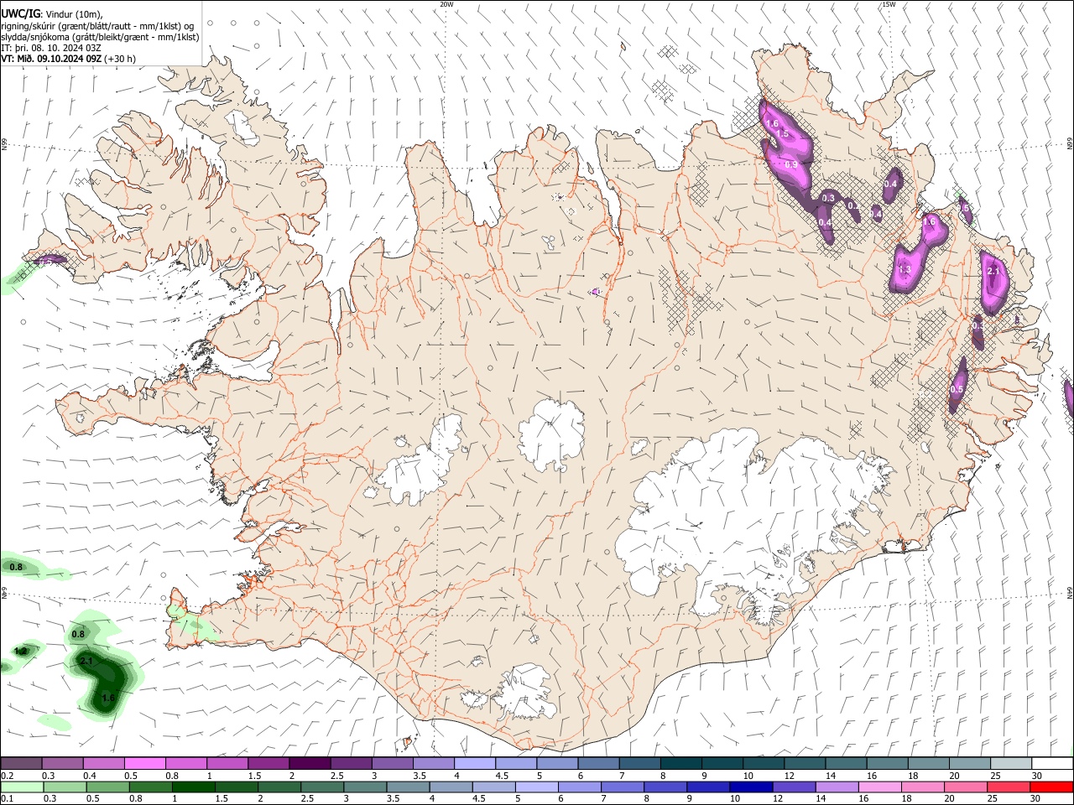Click the "1.5" value in the northeast snow band
Image resolution: width=1074 pixels, height=805 pixels.
point(782,134)
